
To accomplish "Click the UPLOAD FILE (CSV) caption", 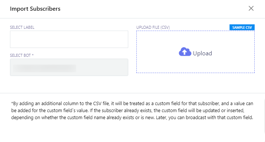I will click(x=153, y=27).
